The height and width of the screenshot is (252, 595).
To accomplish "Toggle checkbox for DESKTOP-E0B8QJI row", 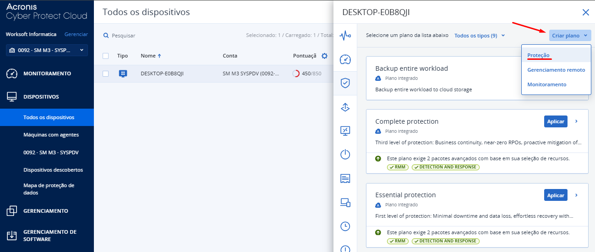I will tap(106, 73).
